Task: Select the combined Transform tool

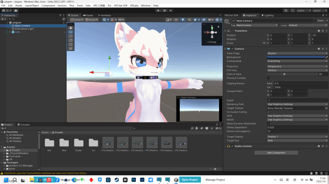Action: 71,48
